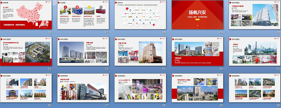Click the red diamond bullet on slide 20
Screen dimensions: 281x108
point(230,3)
